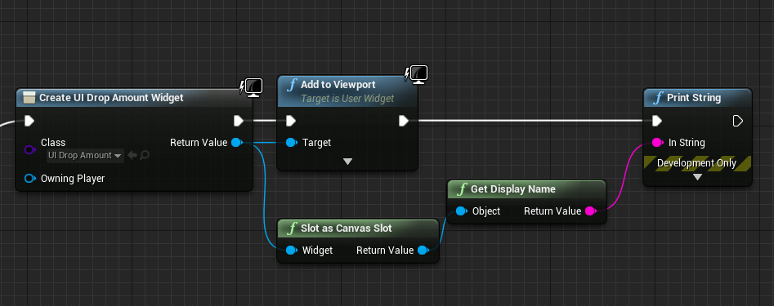Click the Create UI Drop Amount Widget node title
Screen dimensions: 774x306
coord(111,98)
